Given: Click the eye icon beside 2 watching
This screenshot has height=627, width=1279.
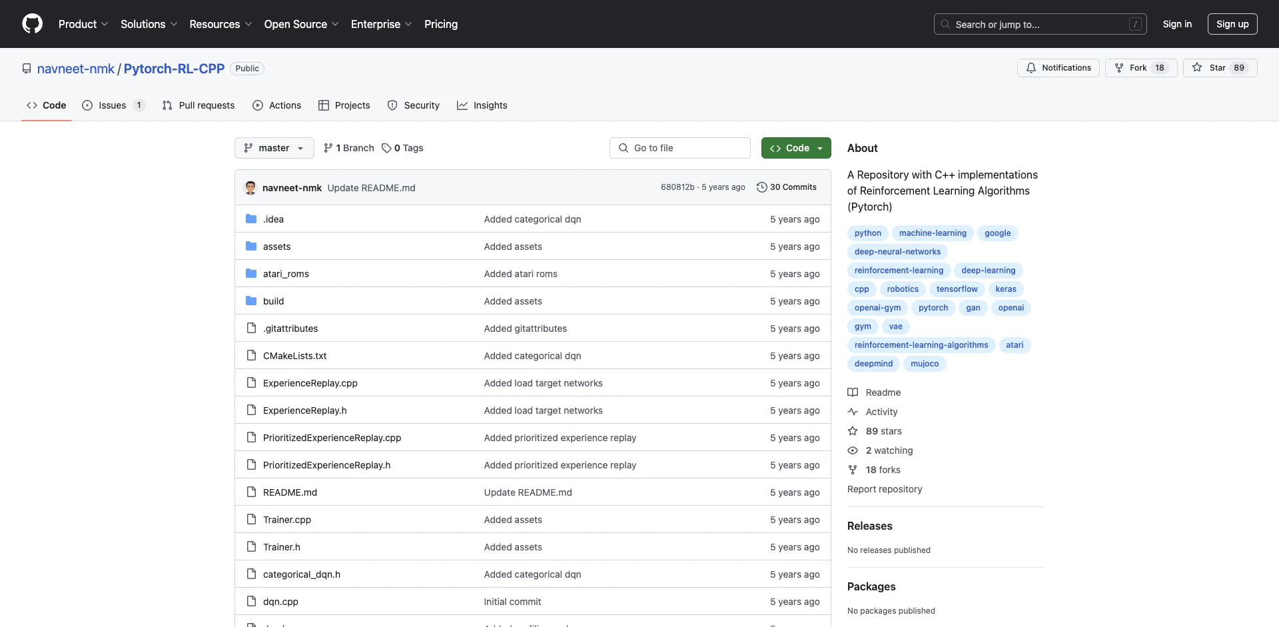Looking at the screenshot, I should click(853, 450).
